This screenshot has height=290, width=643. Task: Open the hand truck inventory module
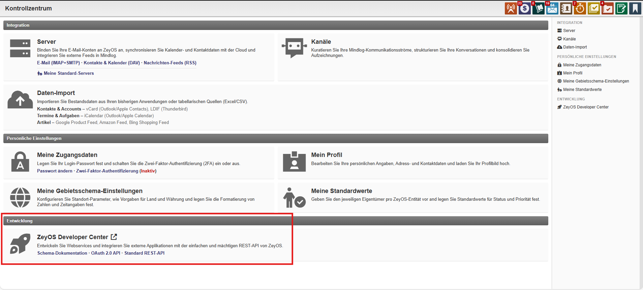click(538, 8)
